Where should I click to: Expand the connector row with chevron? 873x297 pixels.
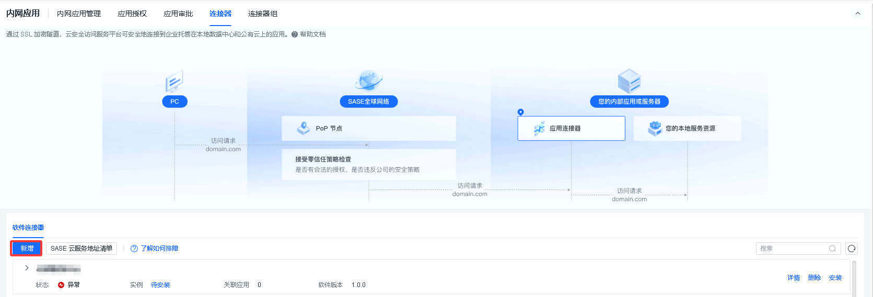coord(27,268)
